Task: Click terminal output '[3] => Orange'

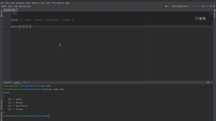Action: point(16,109)
